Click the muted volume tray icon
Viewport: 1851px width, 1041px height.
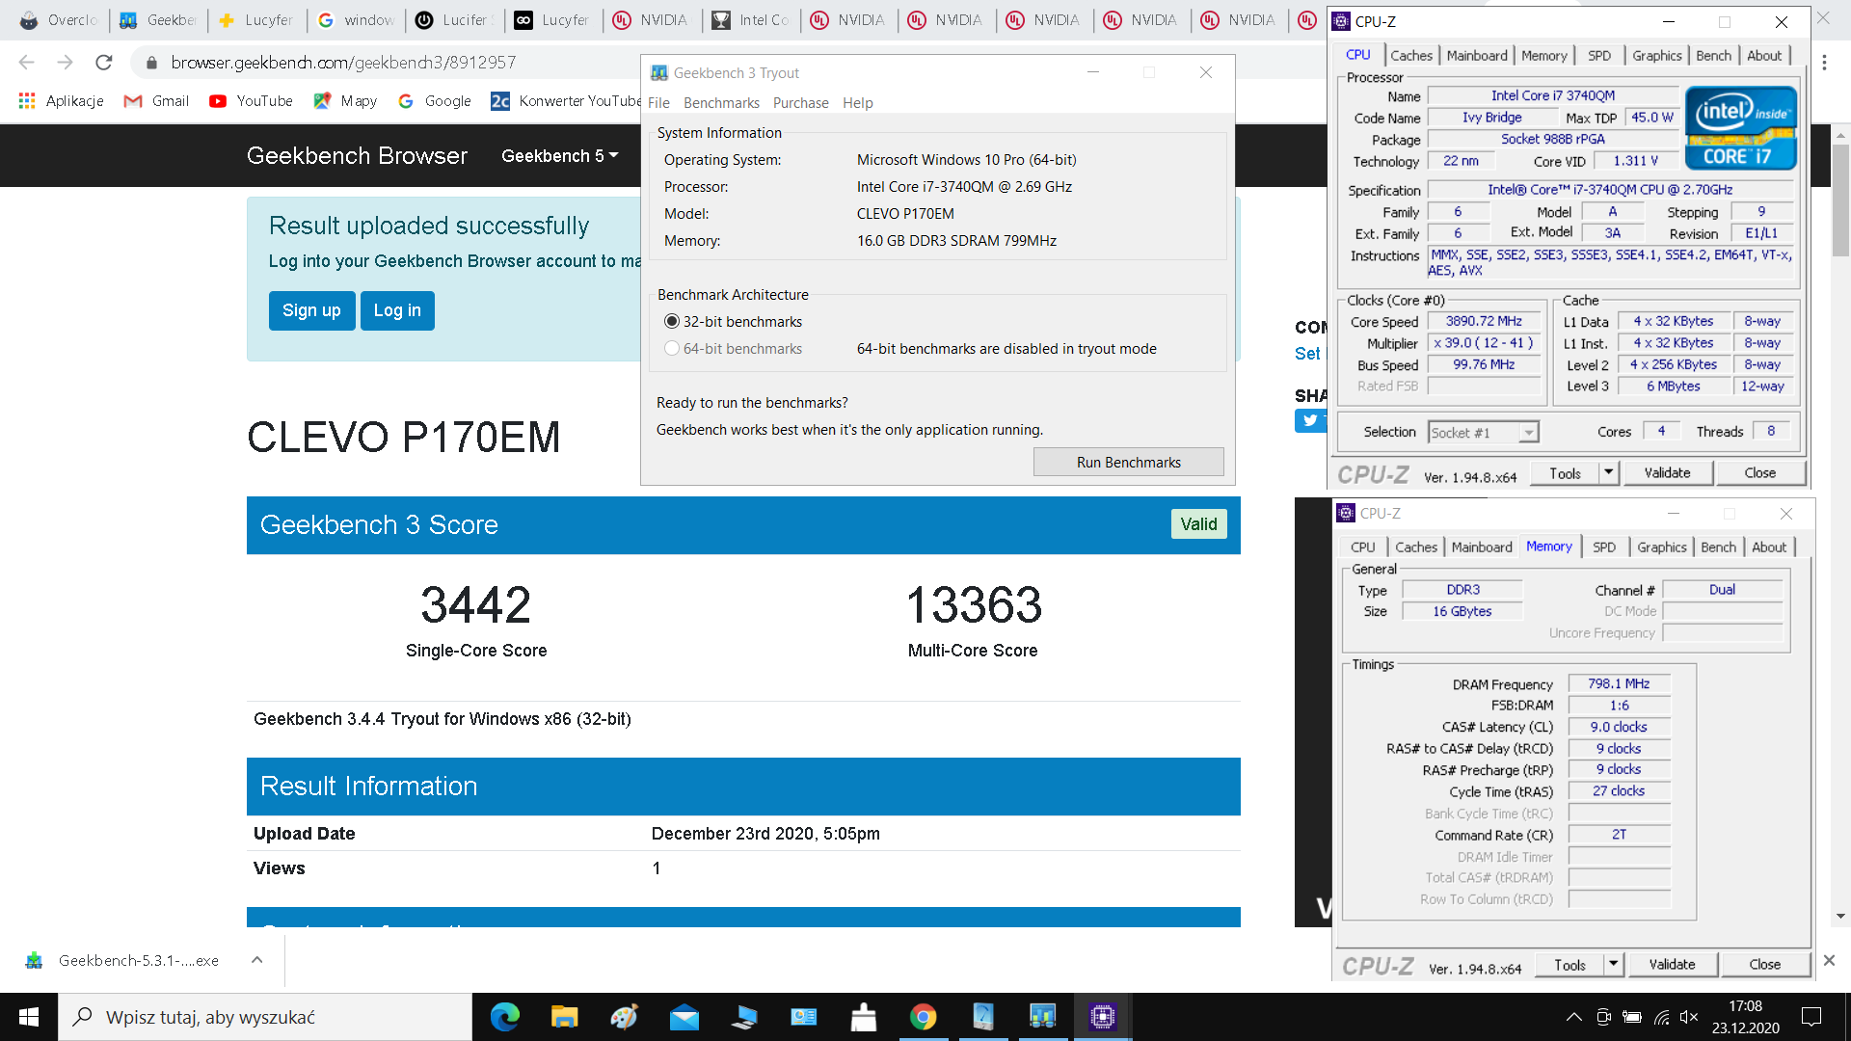pos(1689,1017)
